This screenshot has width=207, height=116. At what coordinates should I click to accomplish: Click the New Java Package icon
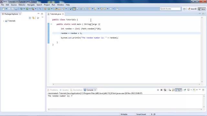(x=45, y=9)
